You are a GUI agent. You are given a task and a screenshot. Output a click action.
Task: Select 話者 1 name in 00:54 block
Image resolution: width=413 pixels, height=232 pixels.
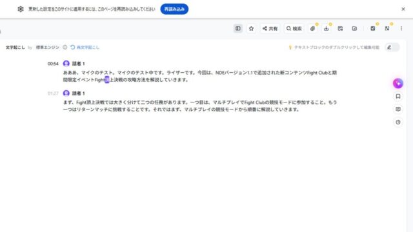pyautogui.click(x=79, y=64)
